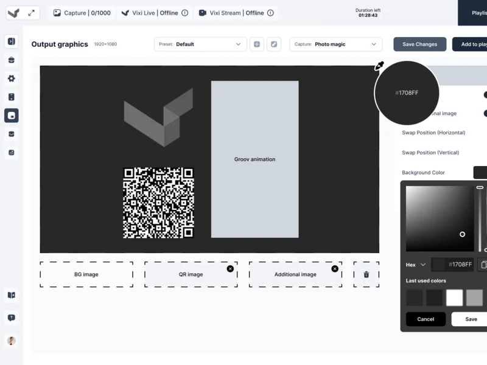Cancel the color picker
The image size is (487, 365).
click(x=426, y=319)
